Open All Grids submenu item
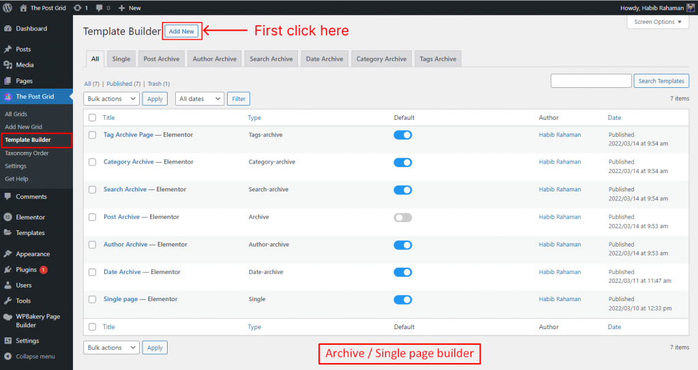Screen dimensions: 698x370 (x=16, y=114)
